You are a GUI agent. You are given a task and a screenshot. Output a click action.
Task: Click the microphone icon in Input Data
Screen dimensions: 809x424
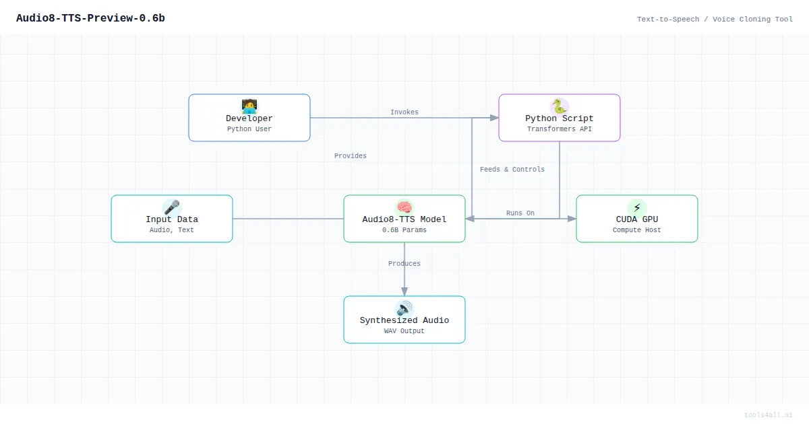point(172,207)
